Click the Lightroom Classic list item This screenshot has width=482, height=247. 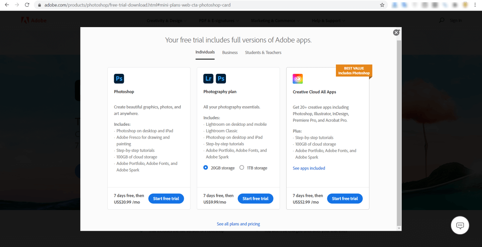[x=222, y=131]
